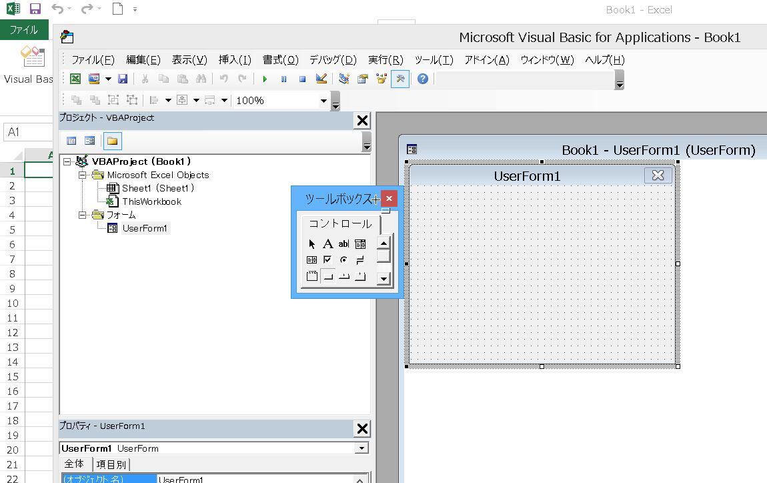The image size is (767, 483).
Task: Select the ToggleButton control tool
Action: pyautogui.click(x=361, y=260)
